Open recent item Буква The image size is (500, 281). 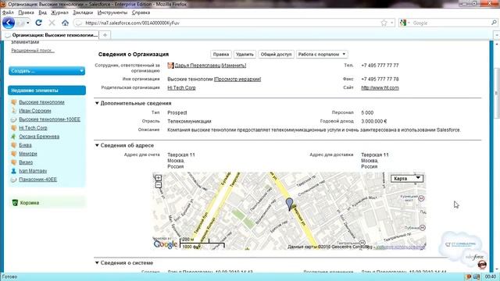point(25,145)
